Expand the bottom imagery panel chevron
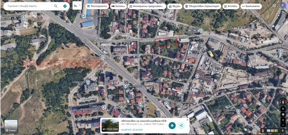Screen dimensions: 288x135 click(283, 131)
